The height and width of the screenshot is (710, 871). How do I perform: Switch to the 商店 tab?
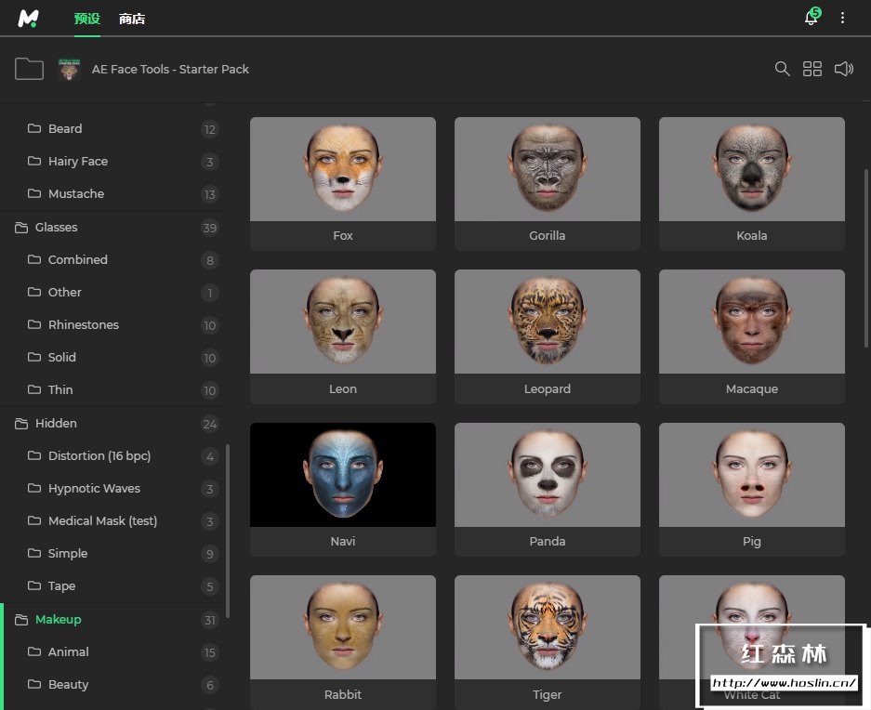[132, 19]
